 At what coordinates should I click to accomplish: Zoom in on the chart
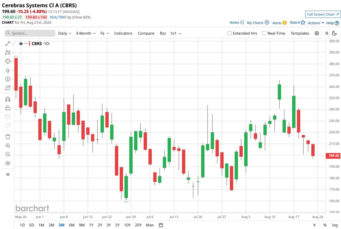click(x=8, y=146)
